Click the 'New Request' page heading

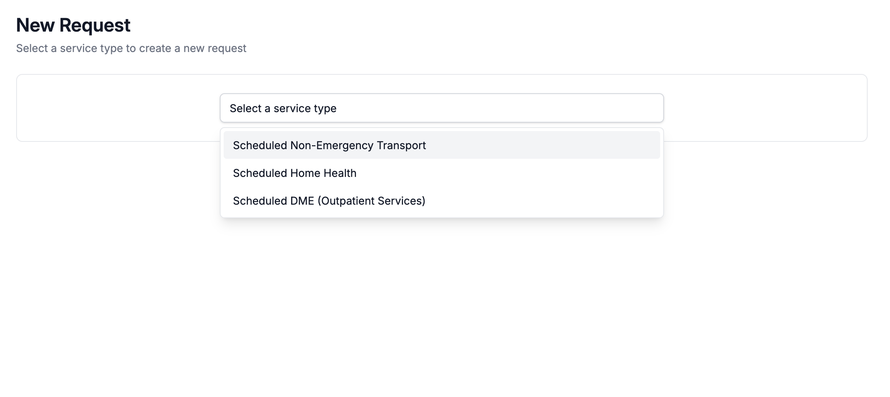coord(73,25)
